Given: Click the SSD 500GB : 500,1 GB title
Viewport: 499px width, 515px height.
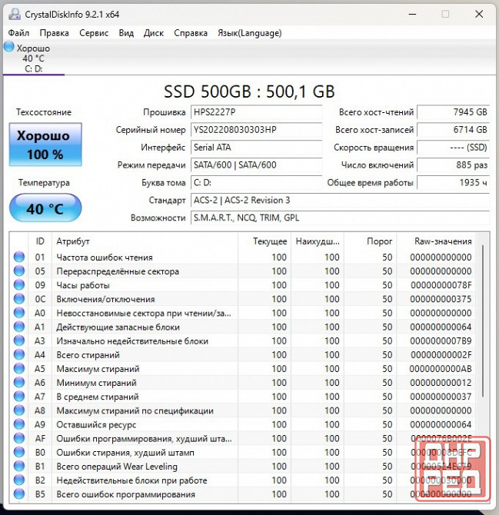Looking at the screenshot, I should click(x=249, y=91).
